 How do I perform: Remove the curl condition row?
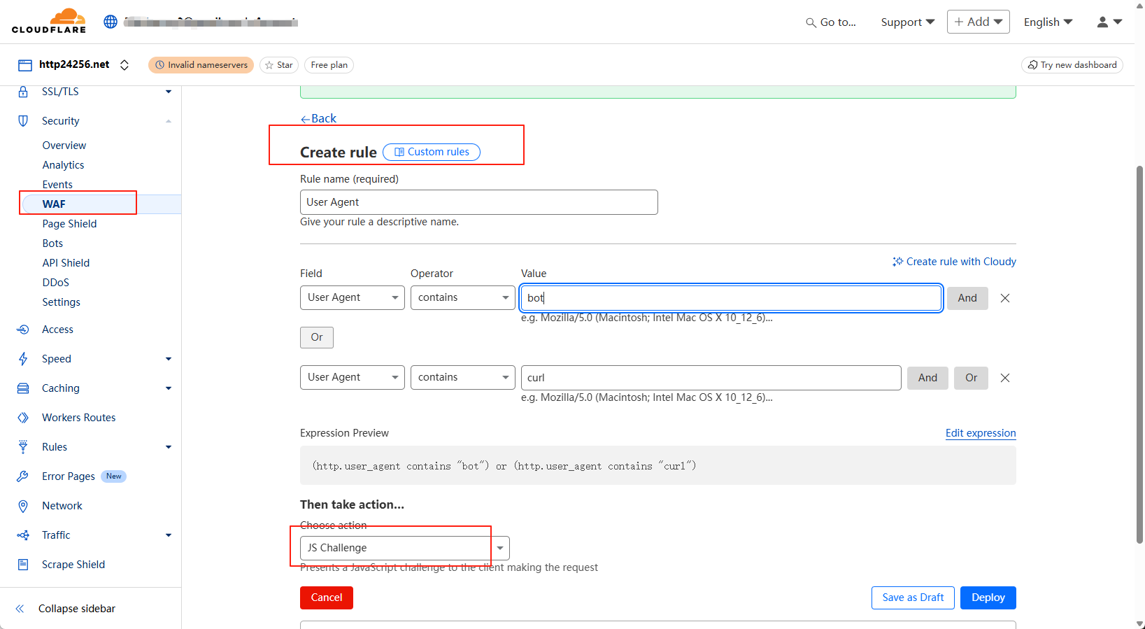(x=1005, y=378)
